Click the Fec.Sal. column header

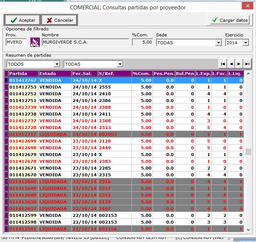pyautogui.click(x=84, y=73)
